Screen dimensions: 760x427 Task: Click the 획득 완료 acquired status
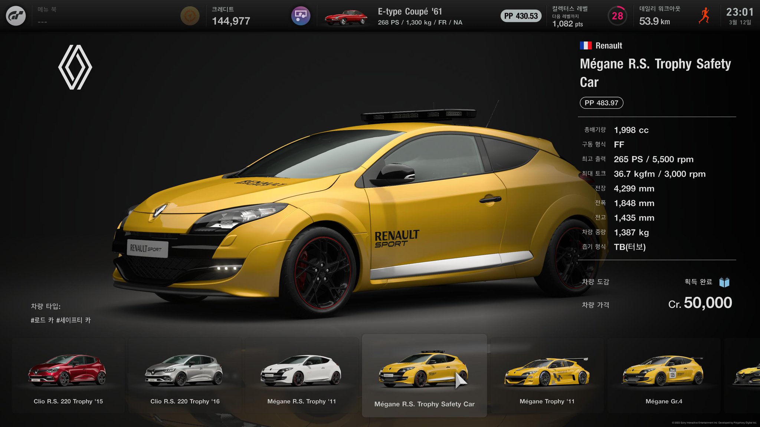point(698,282)
